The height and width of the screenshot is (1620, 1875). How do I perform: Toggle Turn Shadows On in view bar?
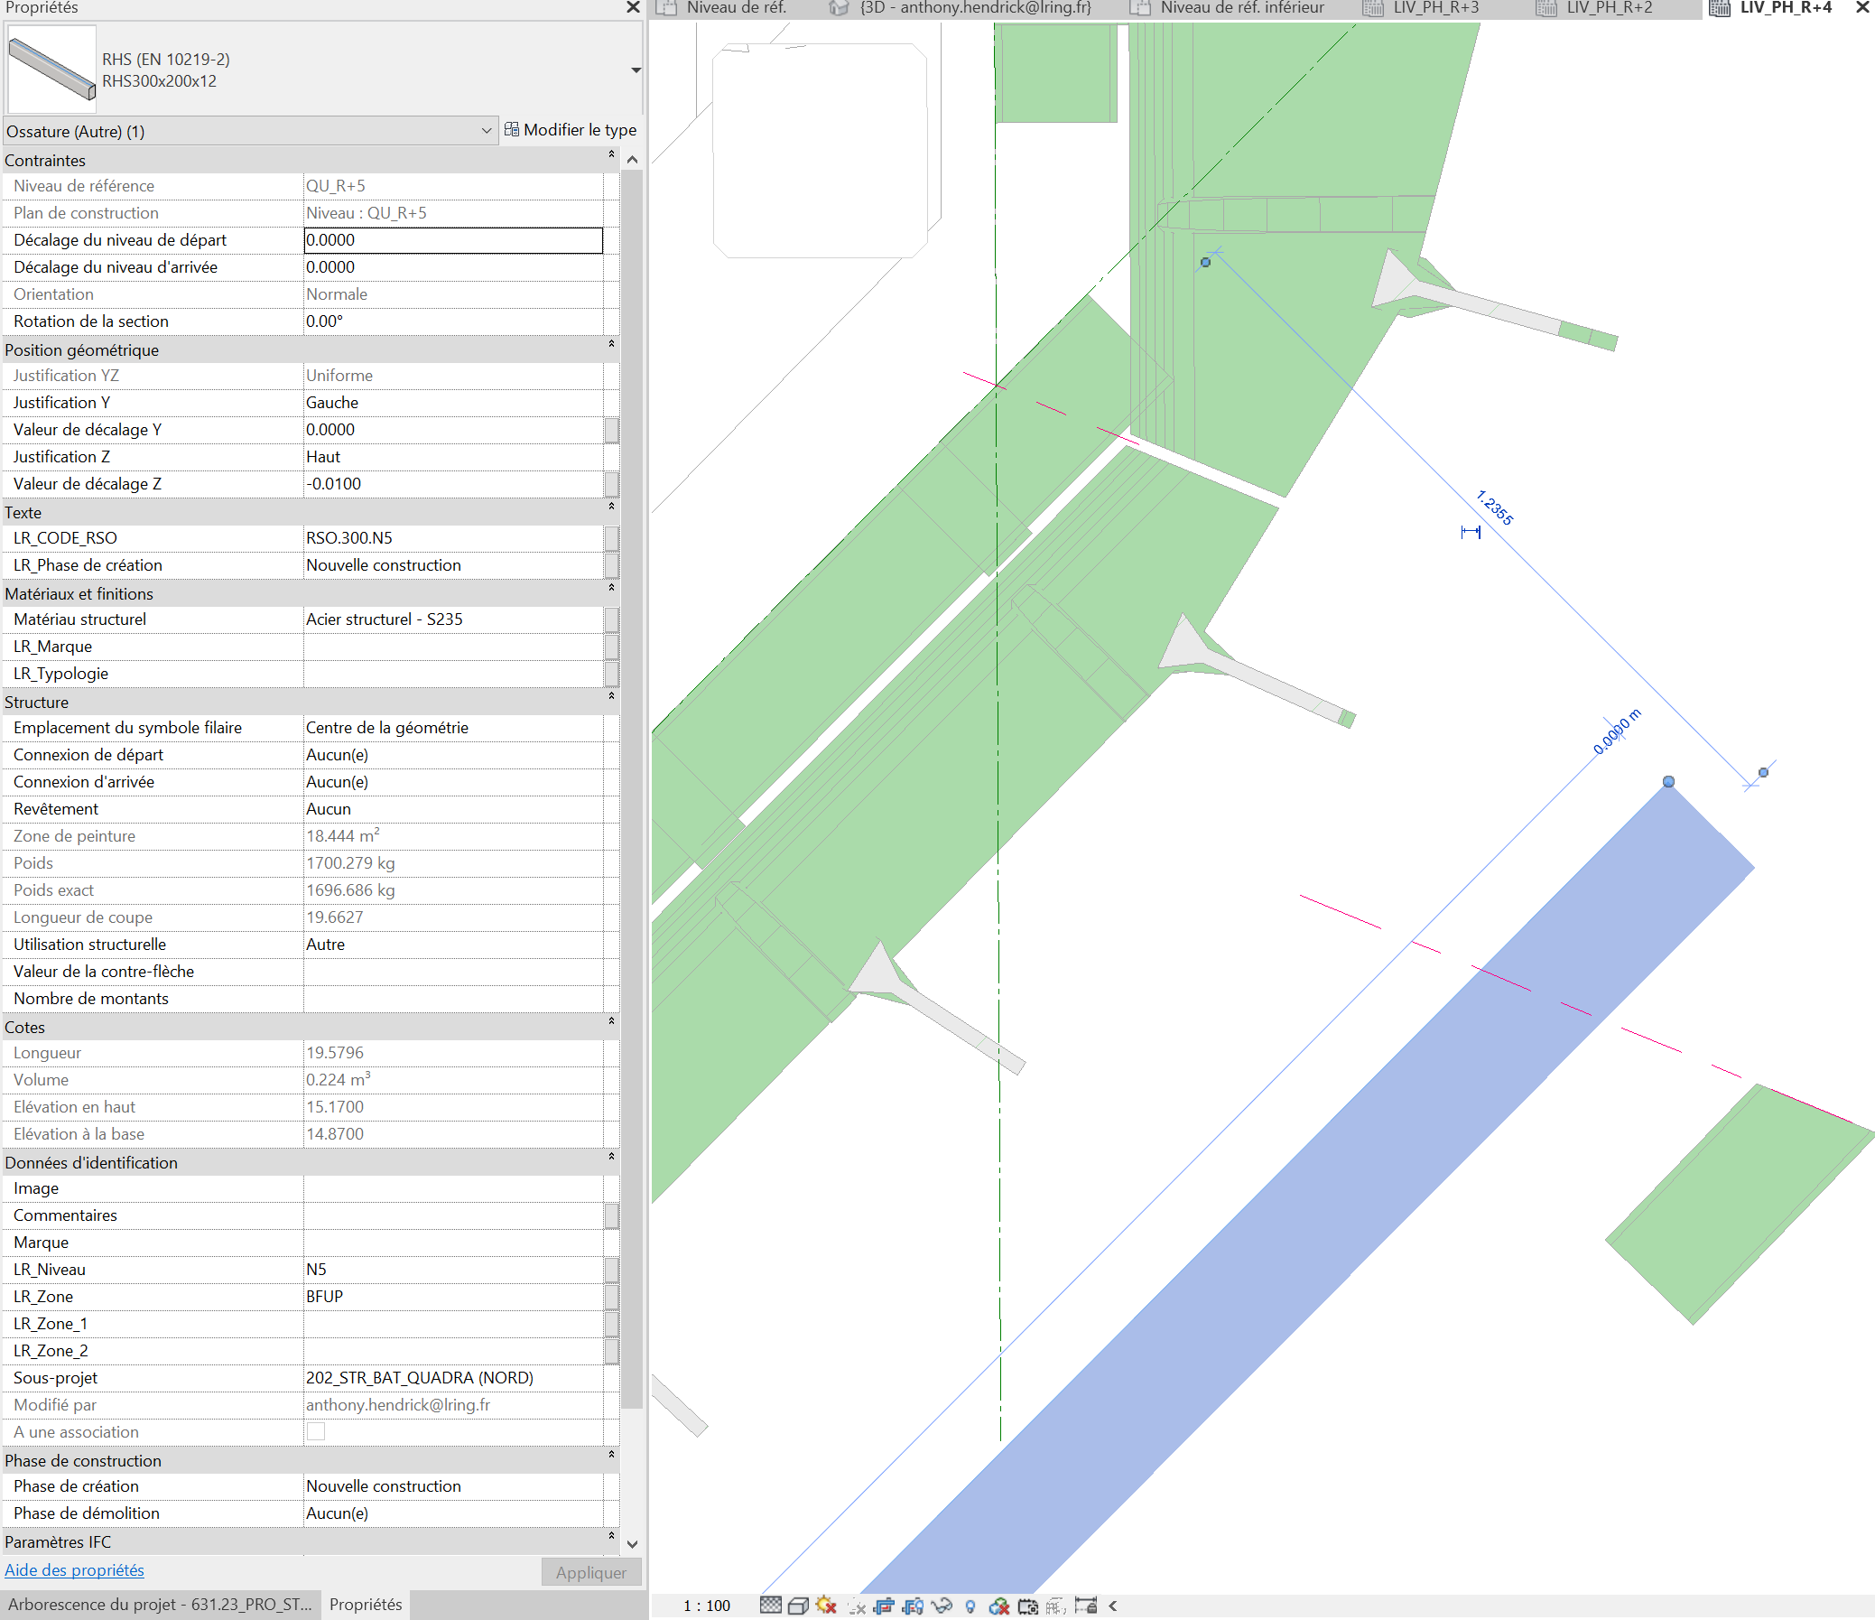(856, 1606)
